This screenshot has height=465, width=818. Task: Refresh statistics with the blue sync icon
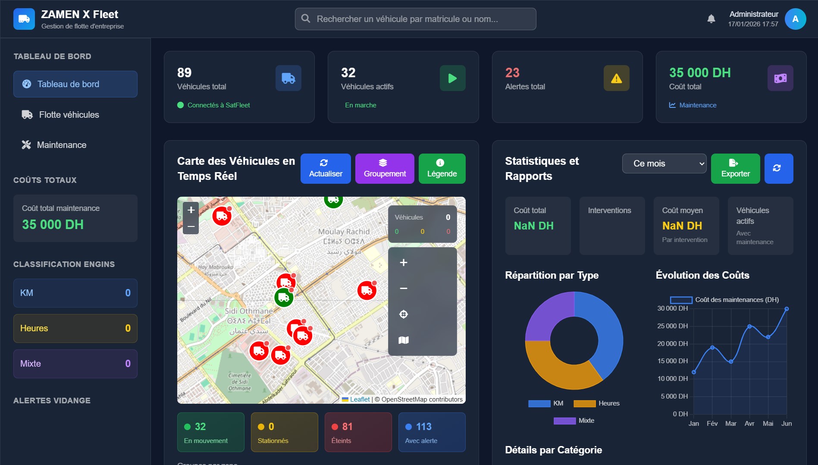coord(778,168)
